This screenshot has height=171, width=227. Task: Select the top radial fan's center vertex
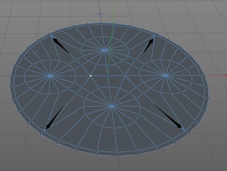pyautogui.click(x=105, y=50)
